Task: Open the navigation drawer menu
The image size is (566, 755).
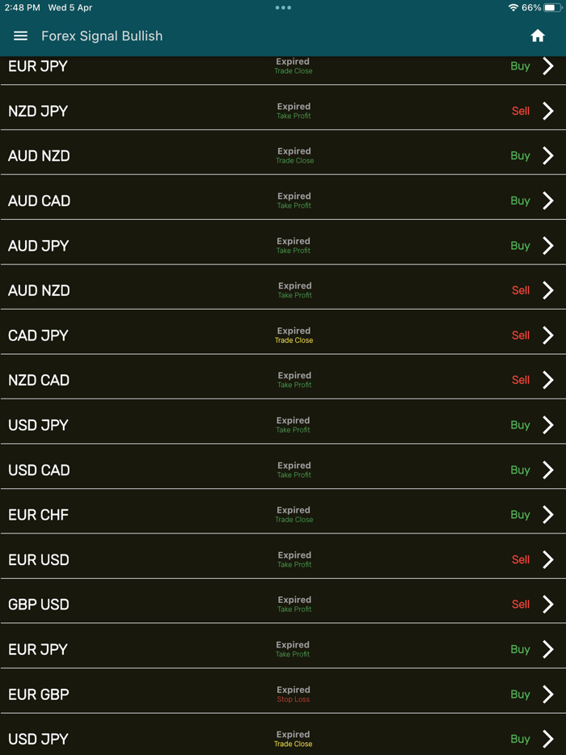Action: pos(20,36)
